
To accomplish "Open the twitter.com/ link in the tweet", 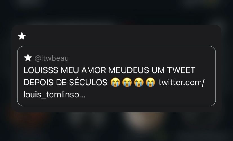I will (182, 82).
